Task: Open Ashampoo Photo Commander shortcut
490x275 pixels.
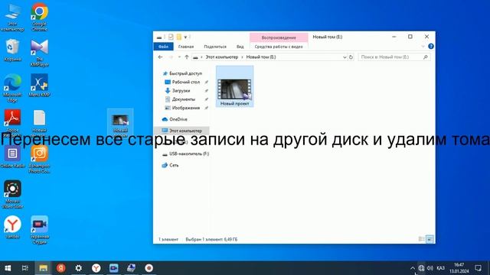Action: (x=39, y=159)
